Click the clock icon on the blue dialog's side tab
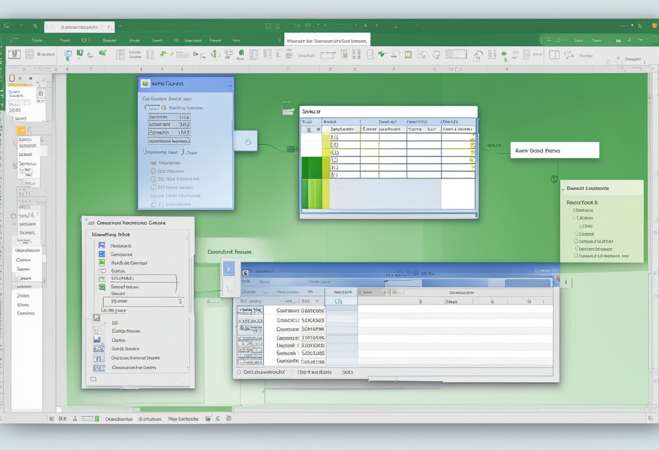The height and width of the screenshot is (450, 659). (x=248, y=142)
